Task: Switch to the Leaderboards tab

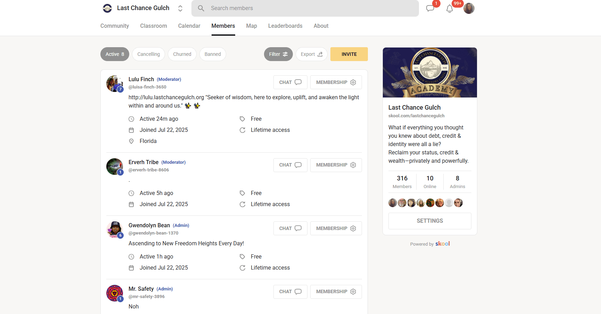Action: pyautogui.click(x=285, y=26)
